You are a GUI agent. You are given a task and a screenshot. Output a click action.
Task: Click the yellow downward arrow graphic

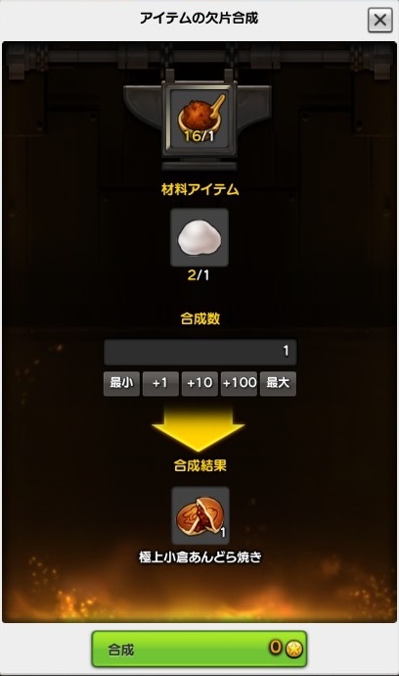coord(199,428)
